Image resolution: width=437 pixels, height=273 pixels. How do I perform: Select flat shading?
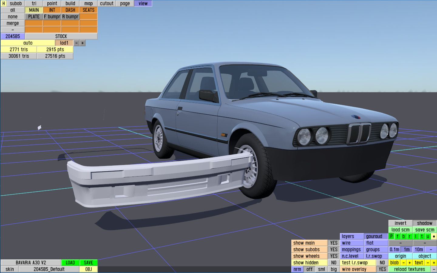pos(376,243)
